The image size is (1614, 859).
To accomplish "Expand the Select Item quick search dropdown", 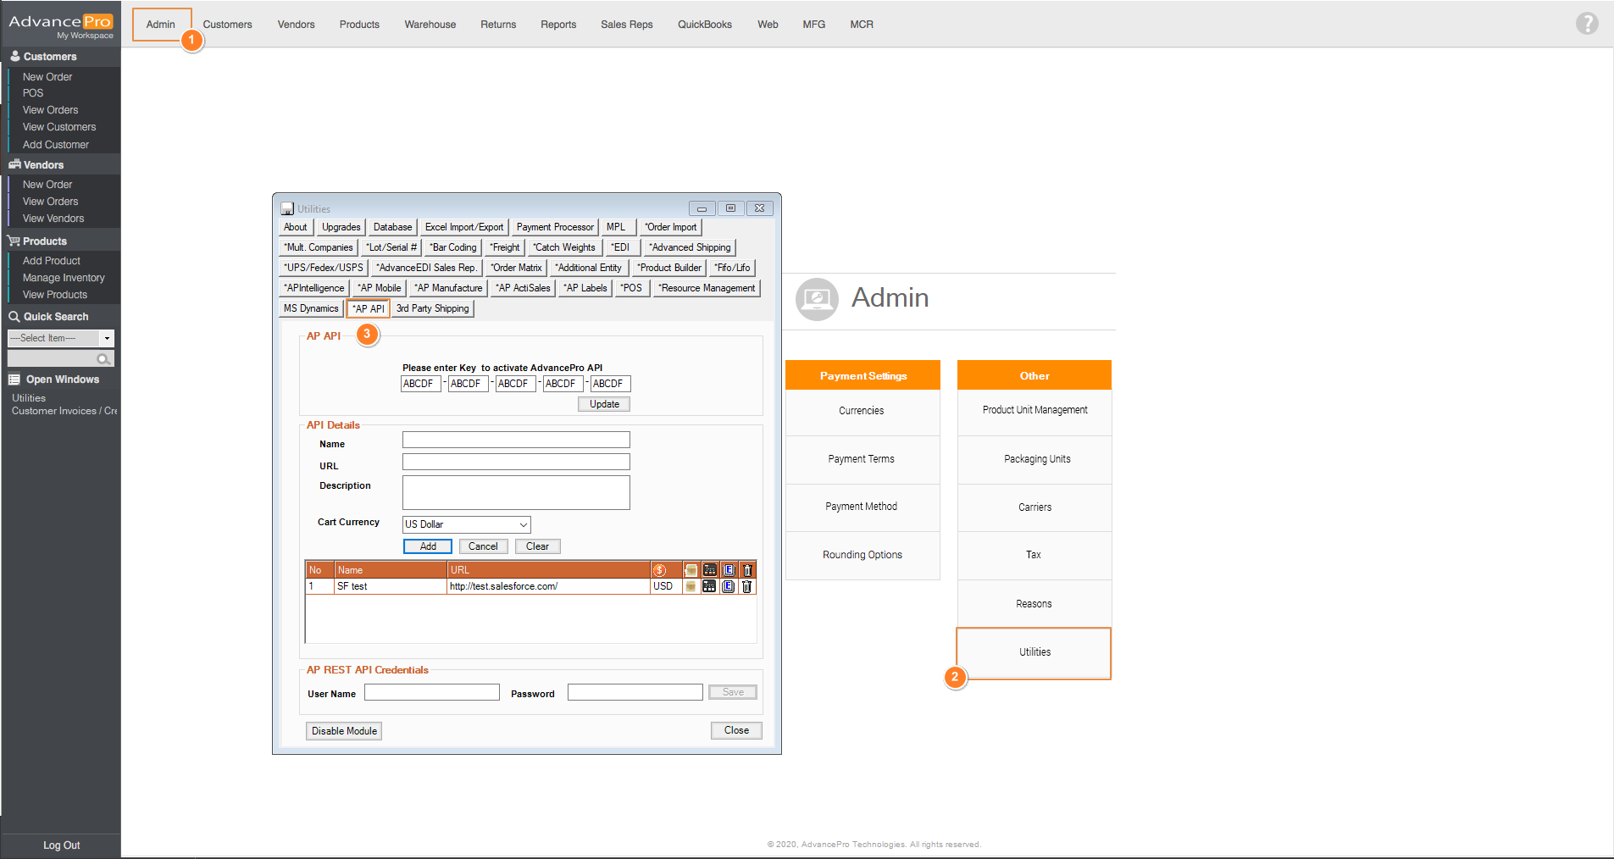I will coord(107,338).
